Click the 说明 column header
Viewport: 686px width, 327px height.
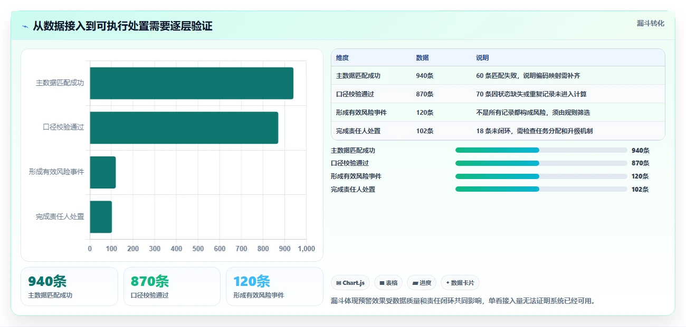tap(482, 58)
